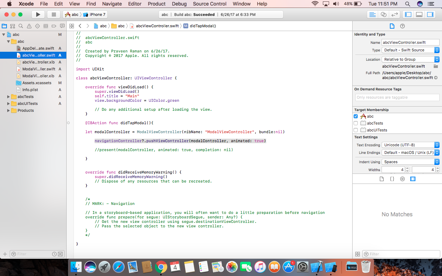Screen dimensions: 442x276
Task: Open the Product menu
Action: (x=156, y=4)
